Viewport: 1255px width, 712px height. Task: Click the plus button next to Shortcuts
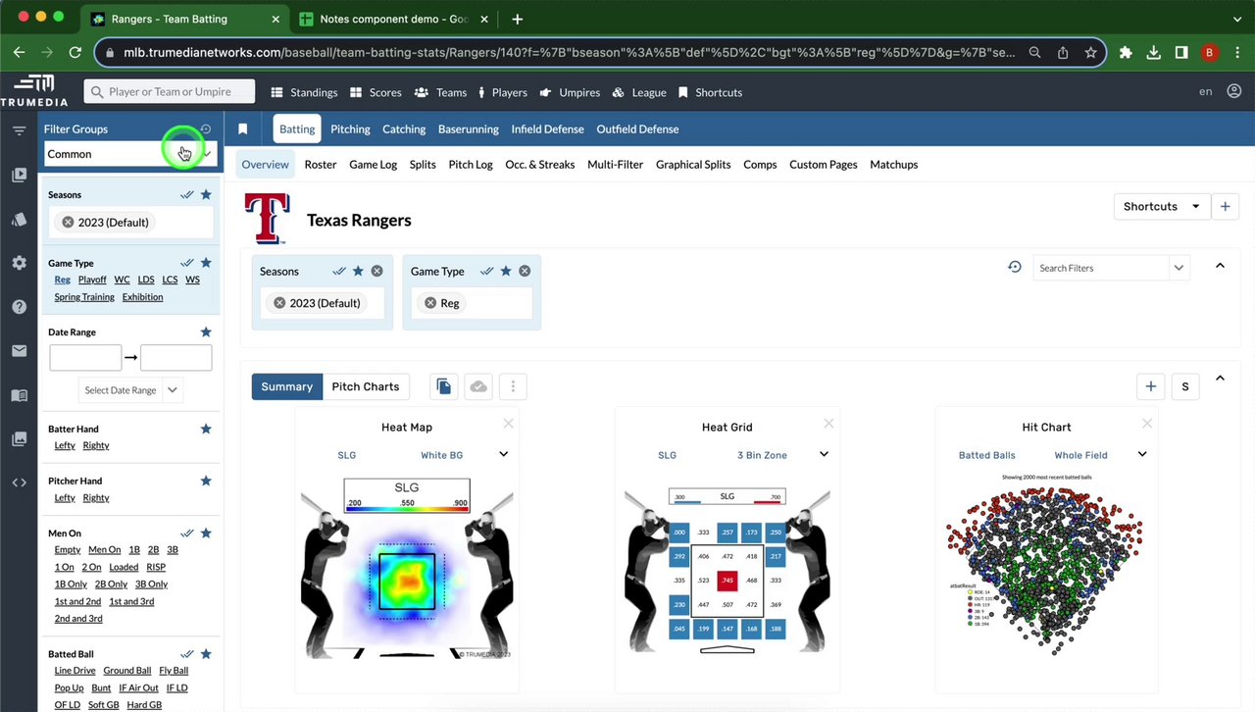[x=1225, y=206]
